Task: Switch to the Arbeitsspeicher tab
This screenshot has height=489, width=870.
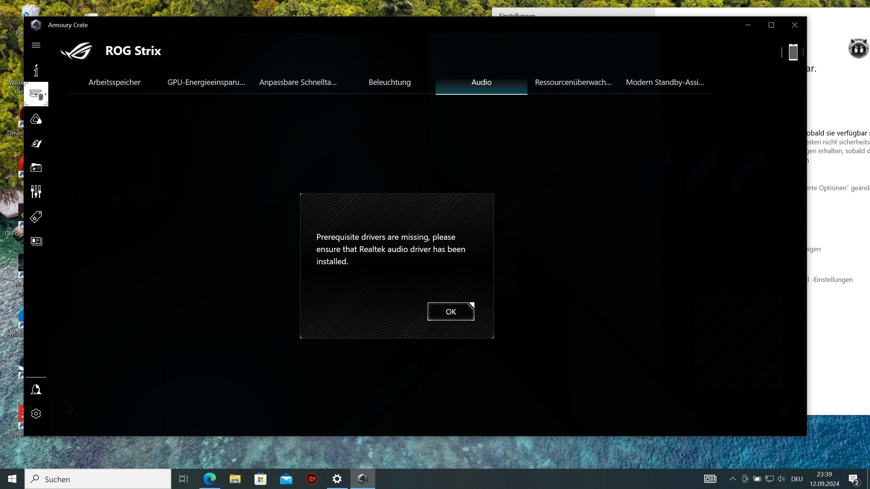Action: click(115, 82)
